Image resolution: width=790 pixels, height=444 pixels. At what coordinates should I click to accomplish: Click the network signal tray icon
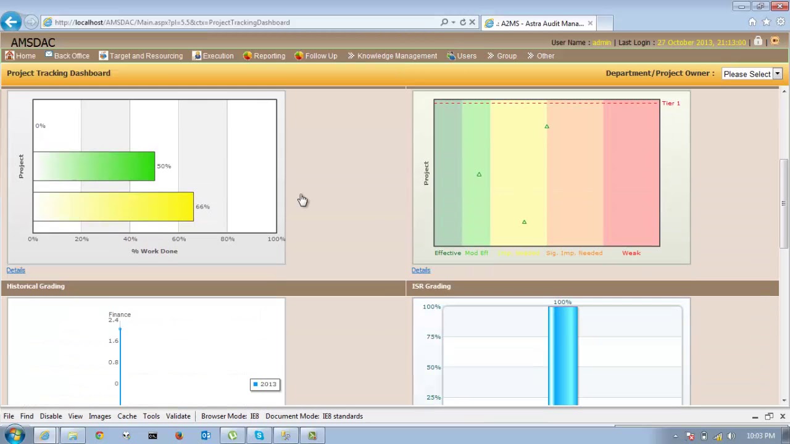tap(717, 436)
